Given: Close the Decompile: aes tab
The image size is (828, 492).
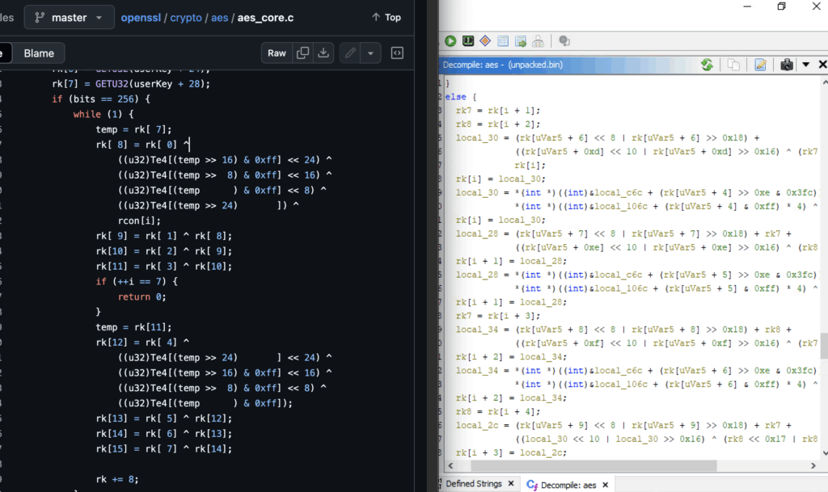Looking at the screenshot, I should coord(605,485).
